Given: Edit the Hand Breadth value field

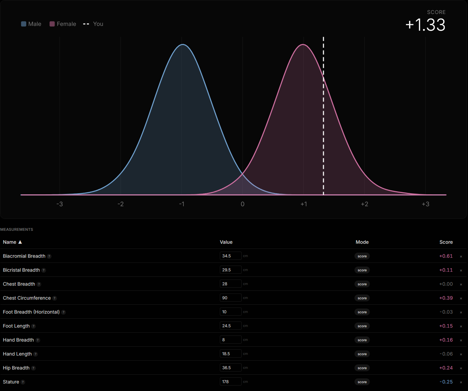Looking at the screenshot, I should [x=230, y=340].
